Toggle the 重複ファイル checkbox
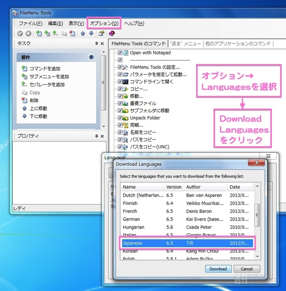 point(120,103)
